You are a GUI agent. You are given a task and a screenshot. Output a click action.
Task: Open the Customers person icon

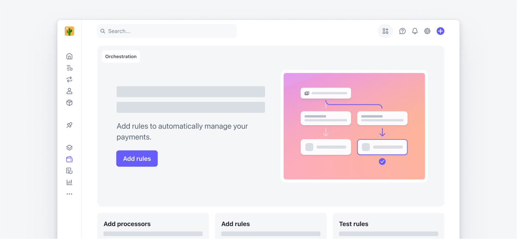(x=69, y=91)
